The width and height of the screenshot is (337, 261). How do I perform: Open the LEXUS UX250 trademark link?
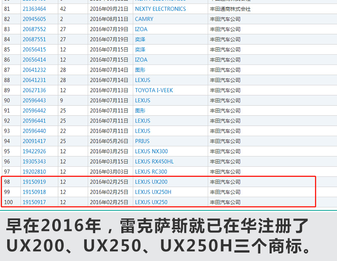click(x=151, y=202)
